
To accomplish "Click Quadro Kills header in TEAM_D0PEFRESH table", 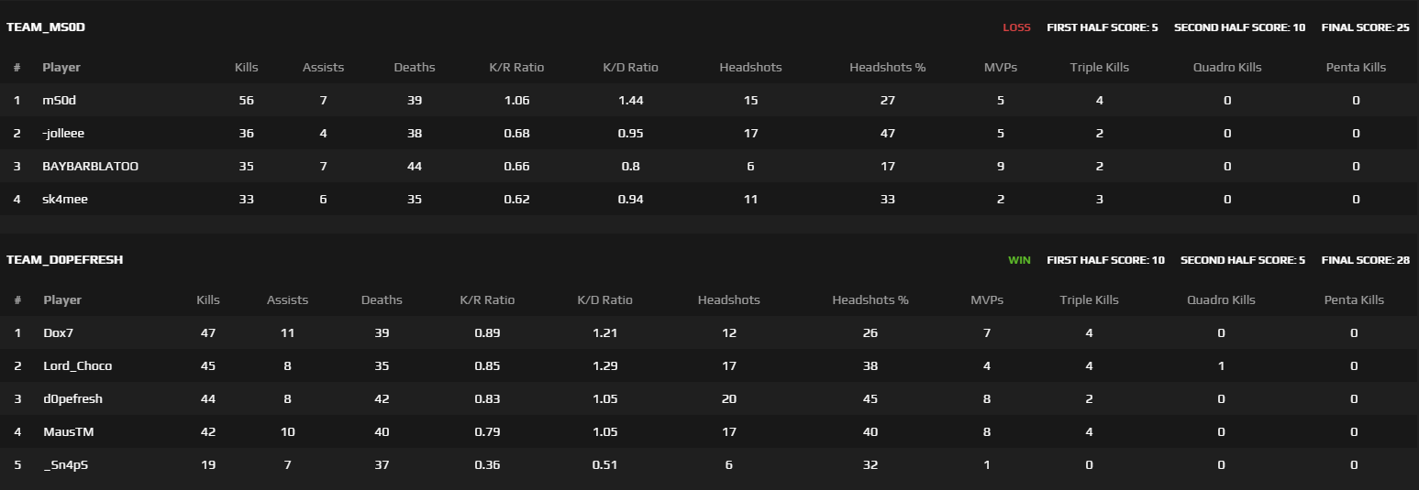I will pyautogui.click(x=1221, y=299).
